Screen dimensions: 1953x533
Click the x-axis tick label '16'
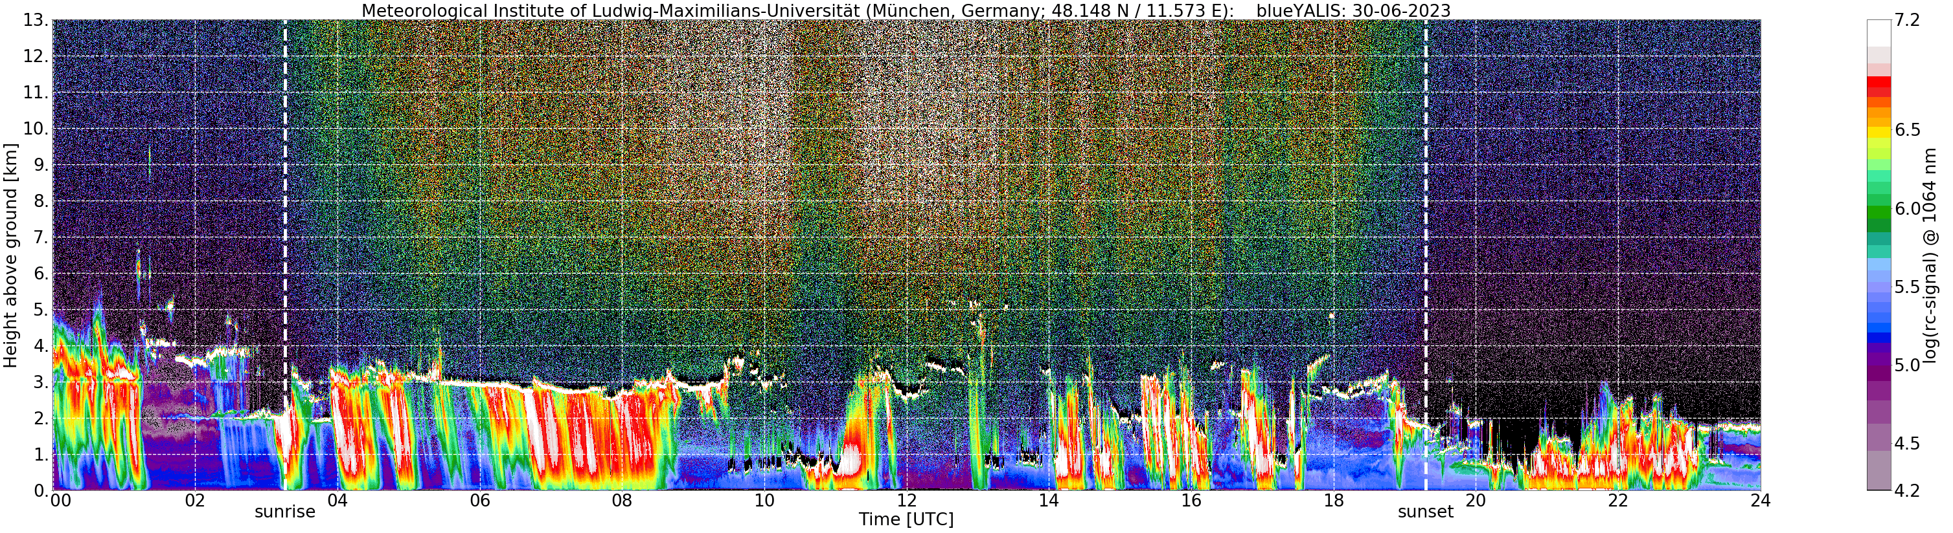(x=1191, y=501)
